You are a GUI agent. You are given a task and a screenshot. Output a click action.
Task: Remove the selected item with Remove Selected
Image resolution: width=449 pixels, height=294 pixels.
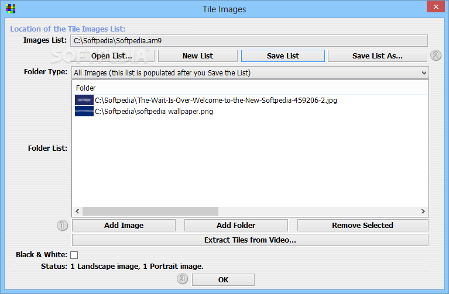click(x=362, y=226)
